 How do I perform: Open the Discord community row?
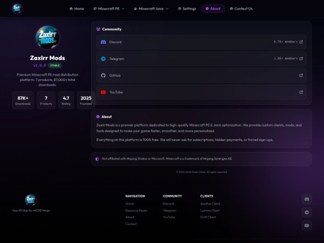pyautogui.click(x=201, y=42)
